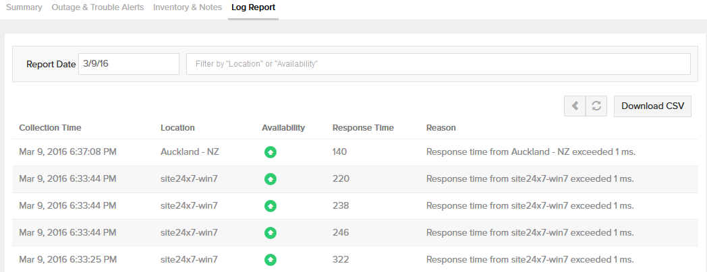Click green up icon for response 220 row
Viewport: 707px width, 272px height.
tap(271, 179)
